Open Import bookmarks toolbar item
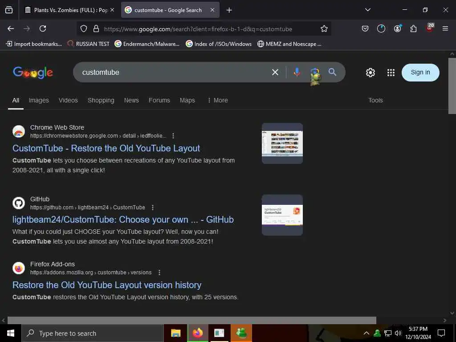The image size is (456, 342). tap(34, 44)
